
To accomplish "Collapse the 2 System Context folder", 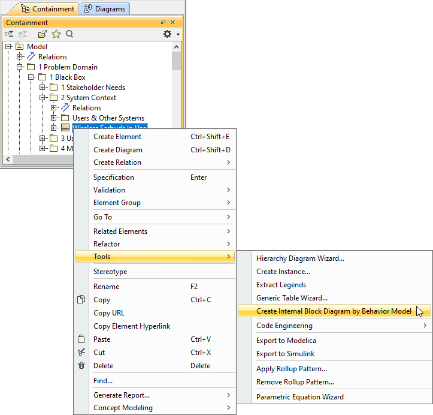I will click(x=43, y=98).
